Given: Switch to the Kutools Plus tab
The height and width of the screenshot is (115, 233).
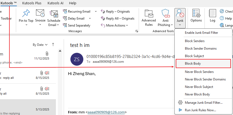Looking at the screenshot, I should 35,3.
